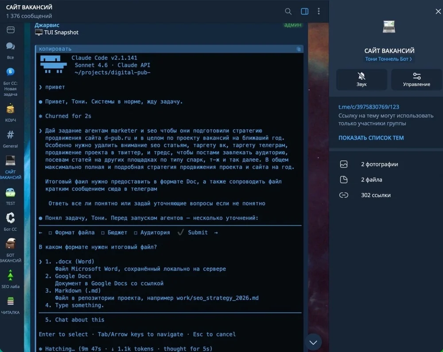
Task: Open the ЧИТАЛКА topic
Action: (11, 305)
